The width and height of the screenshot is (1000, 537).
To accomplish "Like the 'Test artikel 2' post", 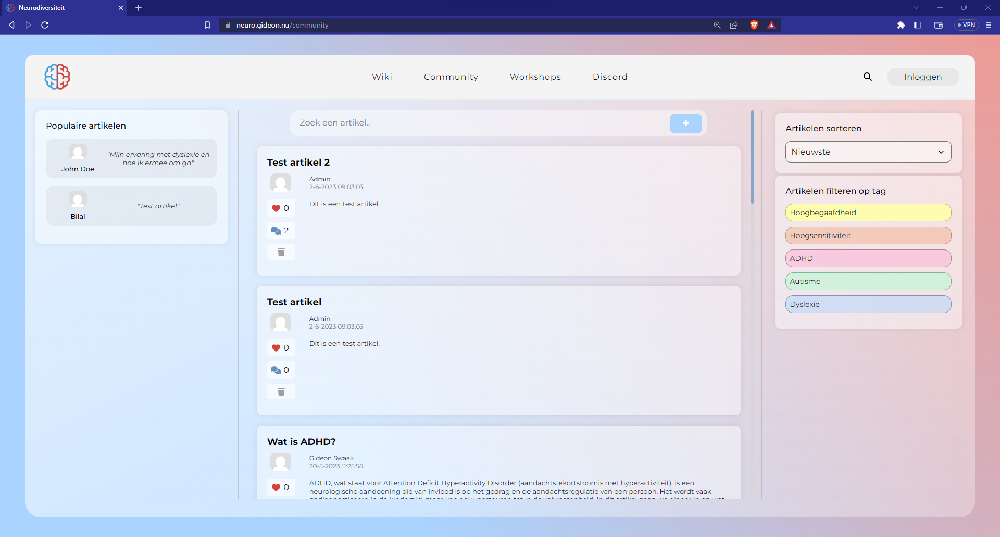I will [x=277, y=208].
